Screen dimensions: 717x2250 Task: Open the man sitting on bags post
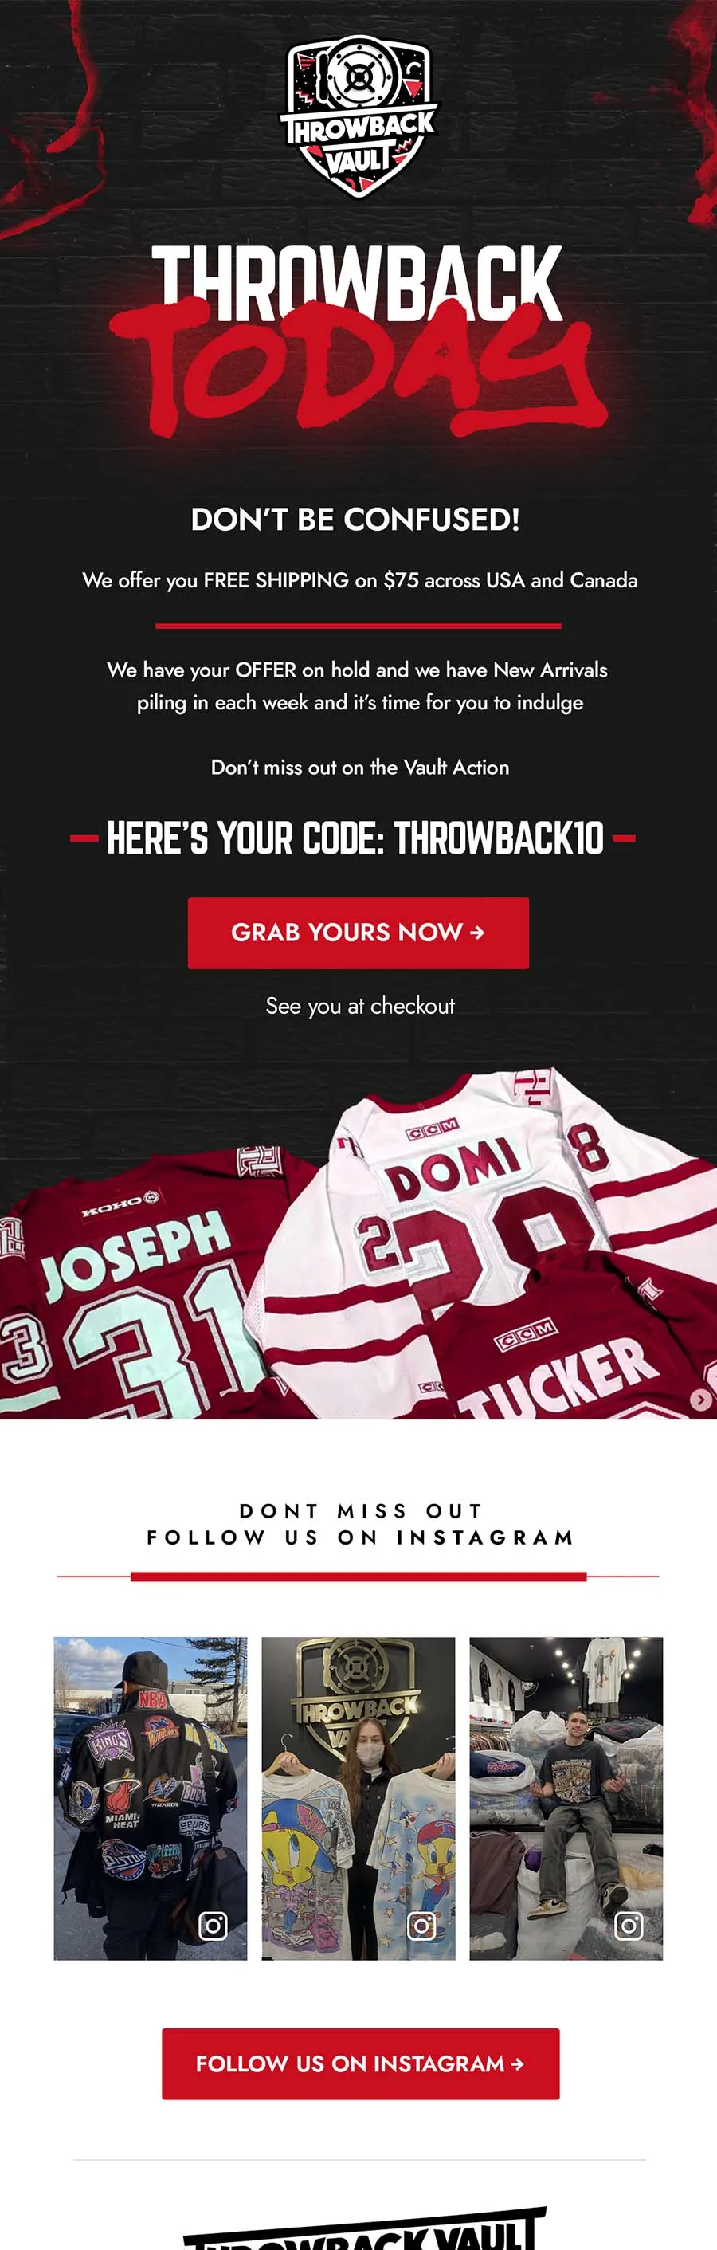(566, 1798)
